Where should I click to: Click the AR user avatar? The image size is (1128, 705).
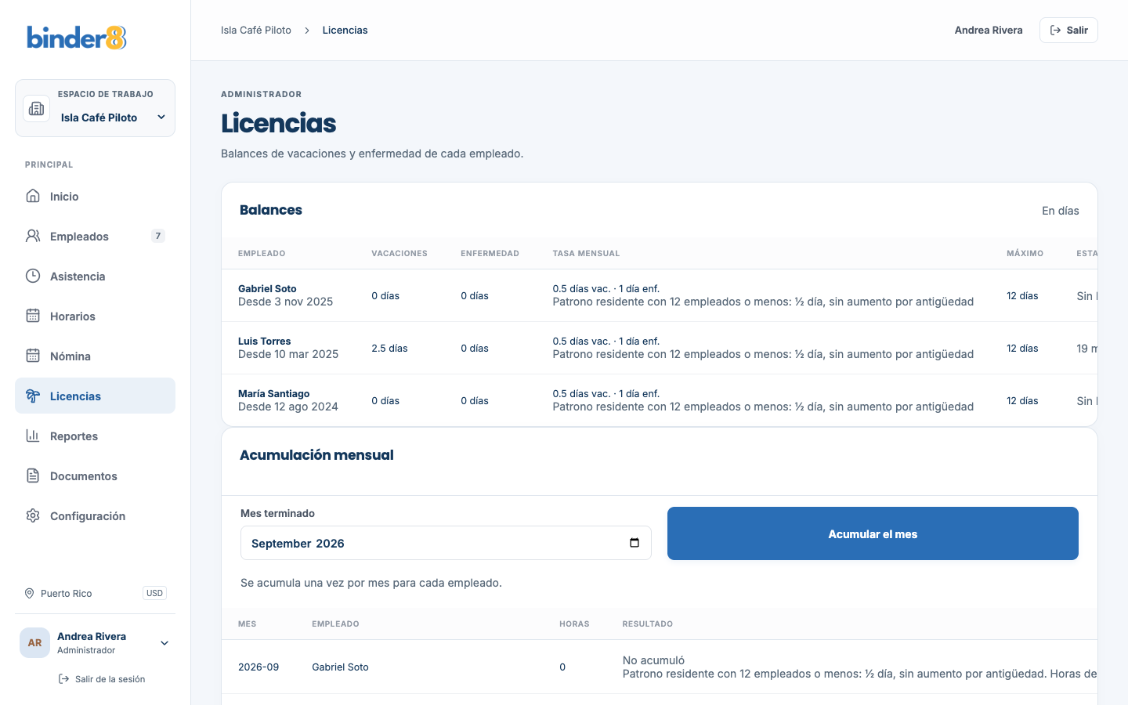tap(34, 643)
